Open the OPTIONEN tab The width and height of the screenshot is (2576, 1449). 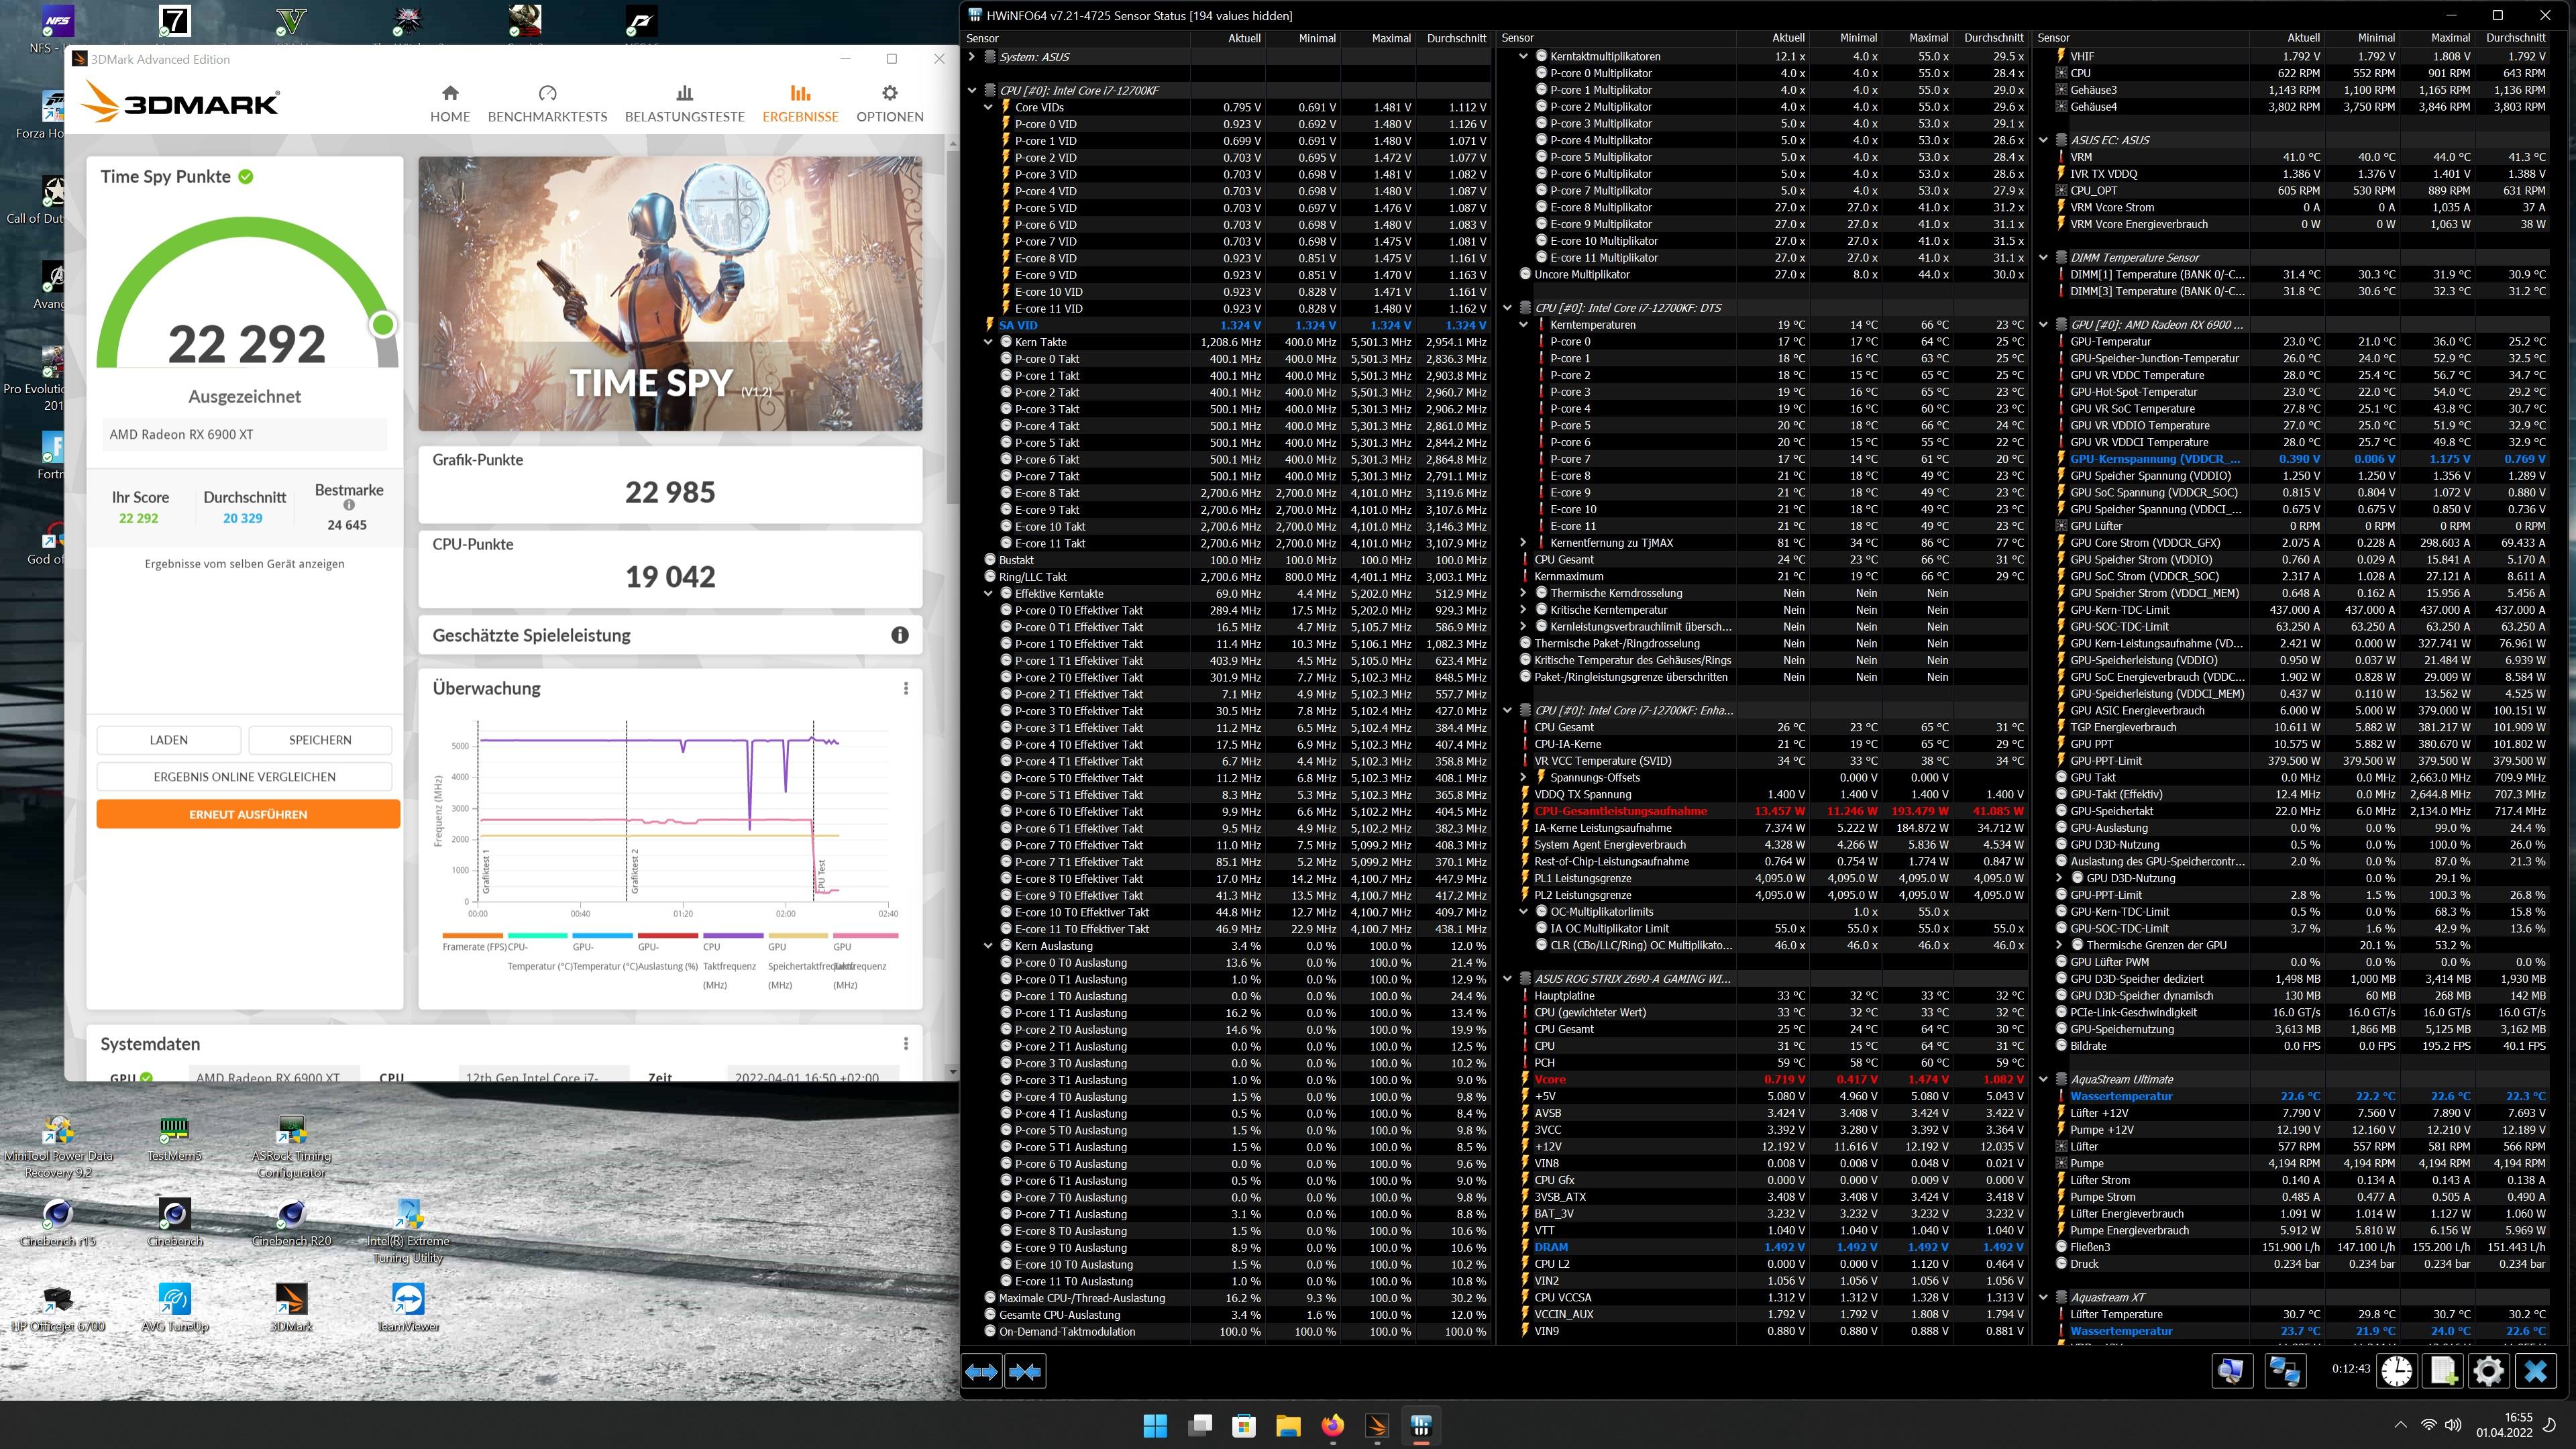click(x=890, y=104)
